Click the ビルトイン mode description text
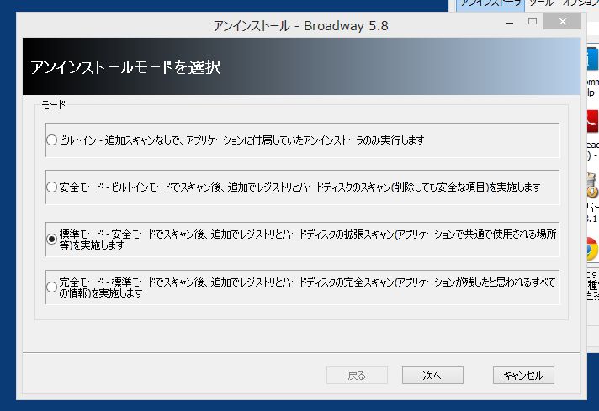The height and width of the screenshot is (411, 599). coord(241,140)
